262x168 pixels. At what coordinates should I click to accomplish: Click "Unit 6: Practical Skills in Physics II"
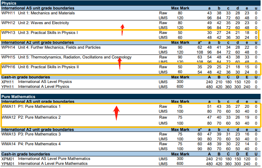pos(48,66)
